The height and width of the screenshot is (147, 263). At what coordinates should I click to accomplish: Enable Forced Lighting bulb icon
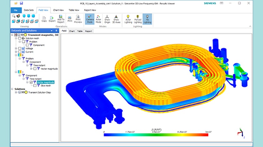138,19
